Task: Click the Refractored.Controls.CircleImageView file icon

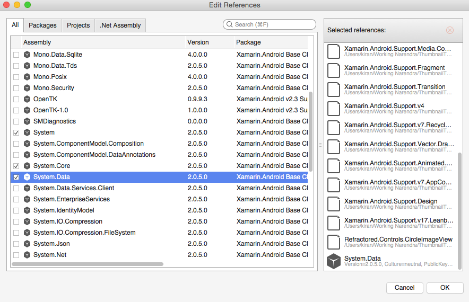Action: [x=334, y=242]
